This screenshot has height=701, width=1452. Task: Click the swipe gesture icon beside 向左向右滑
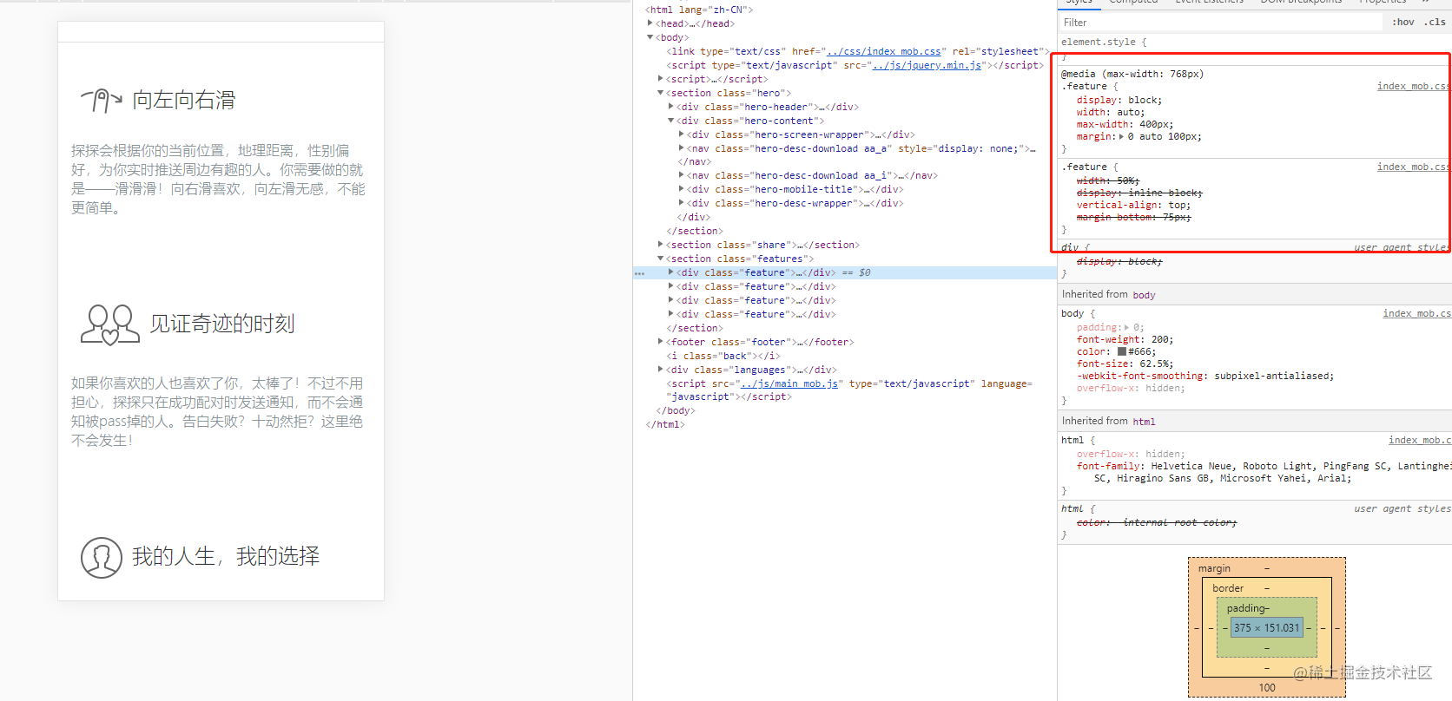[x=102, y=101]
